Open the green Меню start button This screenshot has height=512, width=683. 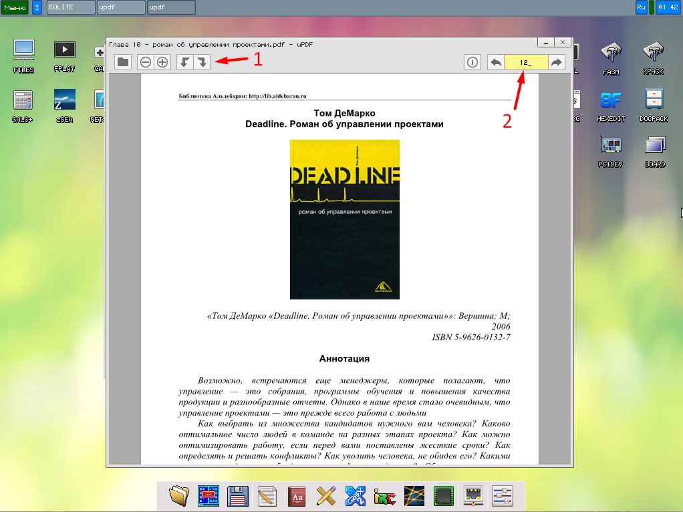click(x=15, y=7)
